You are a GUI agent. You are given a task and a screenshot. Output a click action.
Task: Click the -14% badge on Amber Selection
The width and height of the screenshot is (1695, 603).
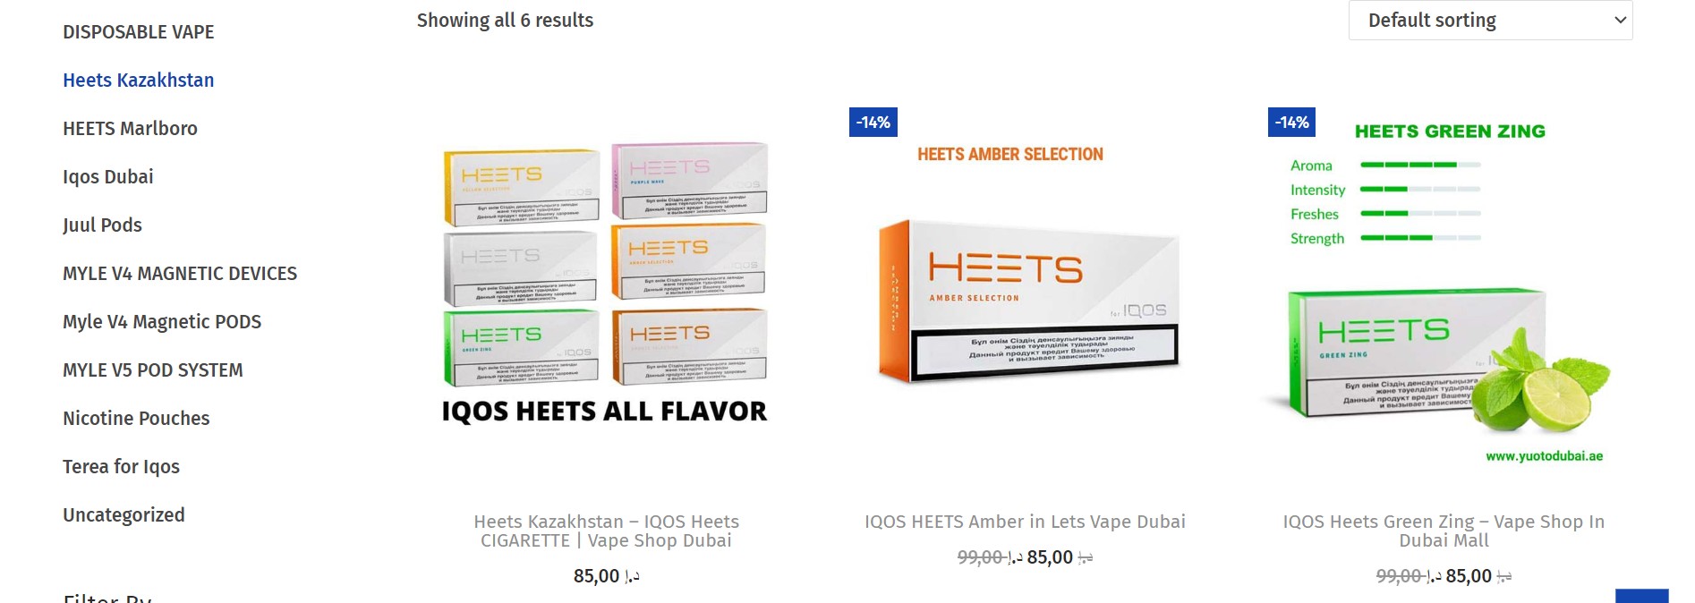[x=873, y=123]
